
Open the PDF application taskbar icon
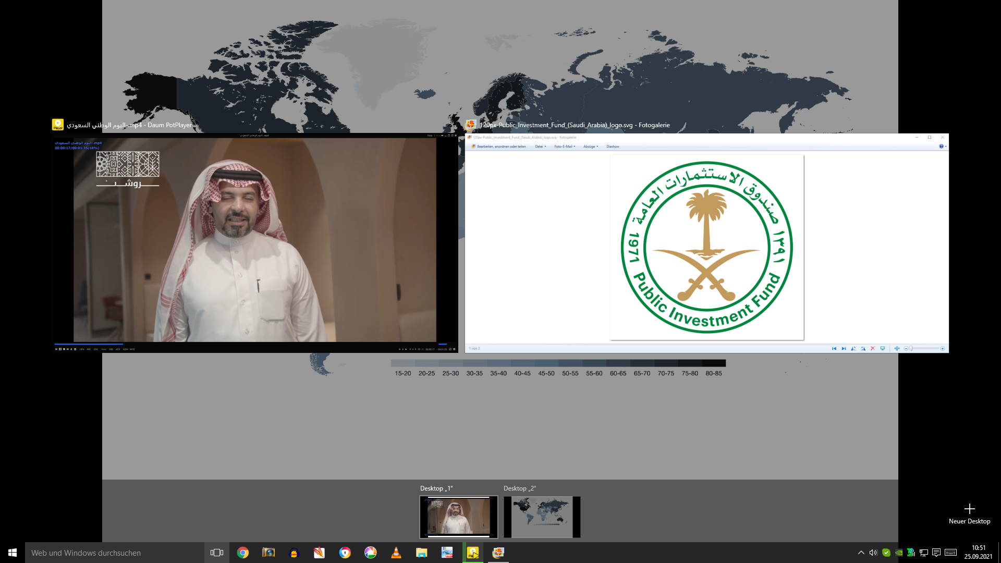coord(447,553)
